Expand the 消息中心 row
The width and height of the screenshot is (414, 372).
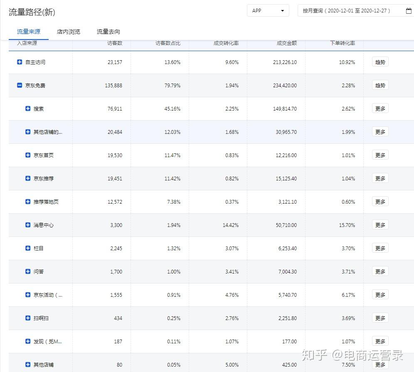(x=28, y=225)
